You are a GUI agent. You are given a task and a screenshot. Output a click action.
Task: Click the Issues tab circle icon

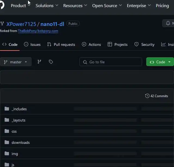(x=26, y=44)
